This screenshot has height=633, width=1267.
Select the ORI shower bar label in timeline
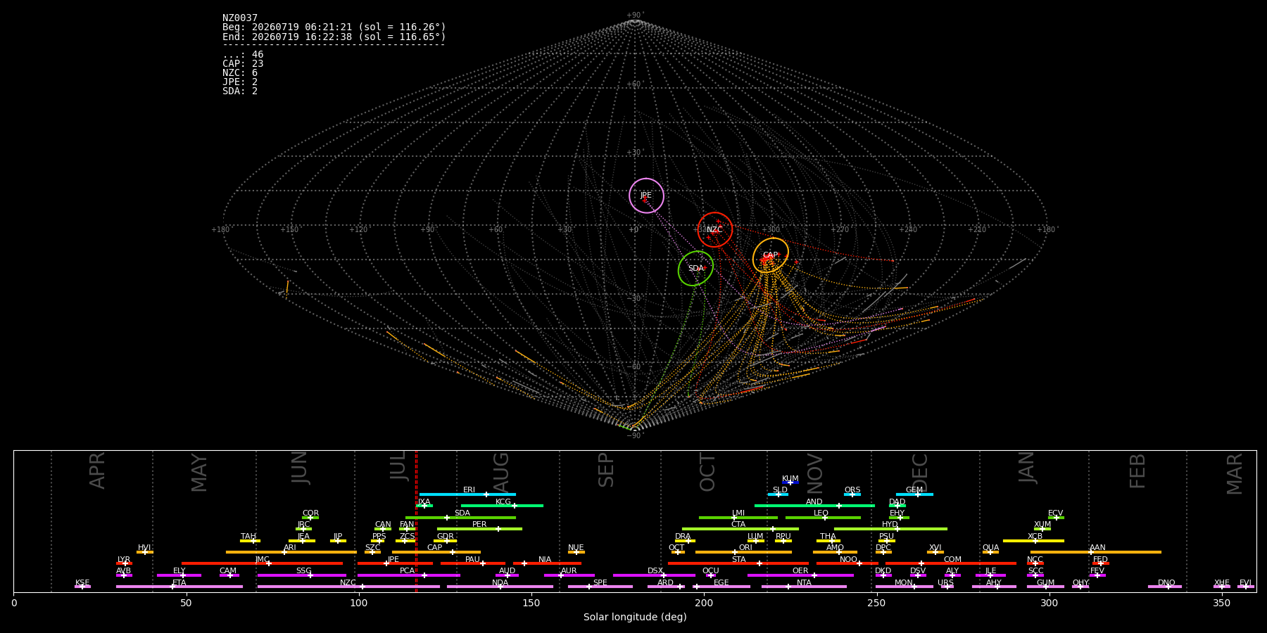(745, 548)
